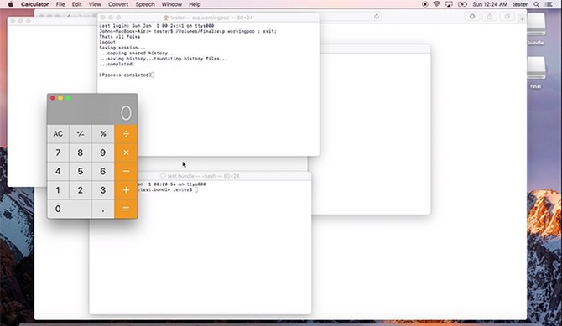Show downloads in Safari toolbar
Image resolution: width=562 pixels, height=326 pixels.
pos(472,17)
